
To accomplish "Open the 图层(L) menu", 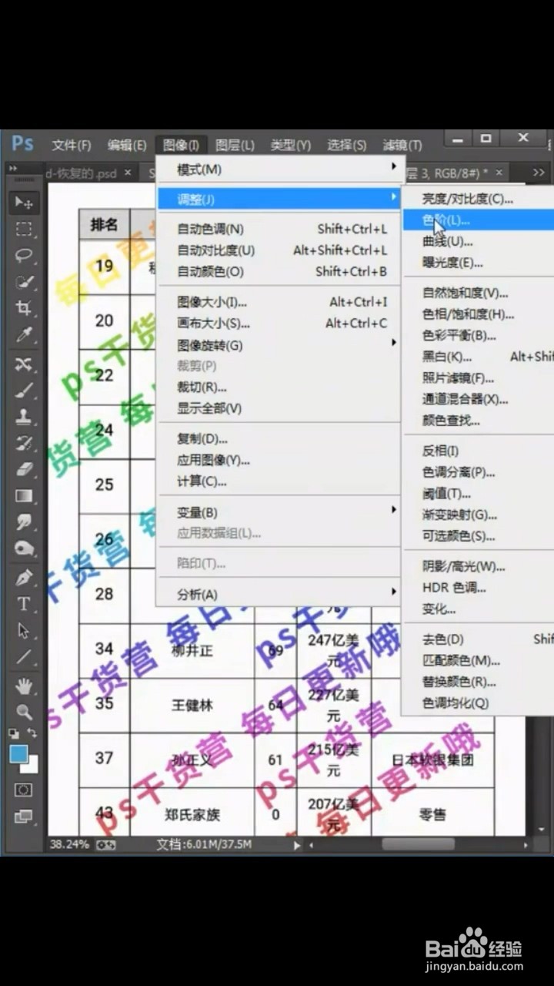I will [x=235, y=145].
